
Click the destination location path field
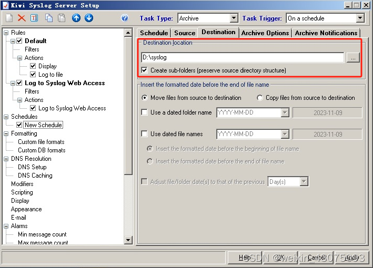click(243, 57)
